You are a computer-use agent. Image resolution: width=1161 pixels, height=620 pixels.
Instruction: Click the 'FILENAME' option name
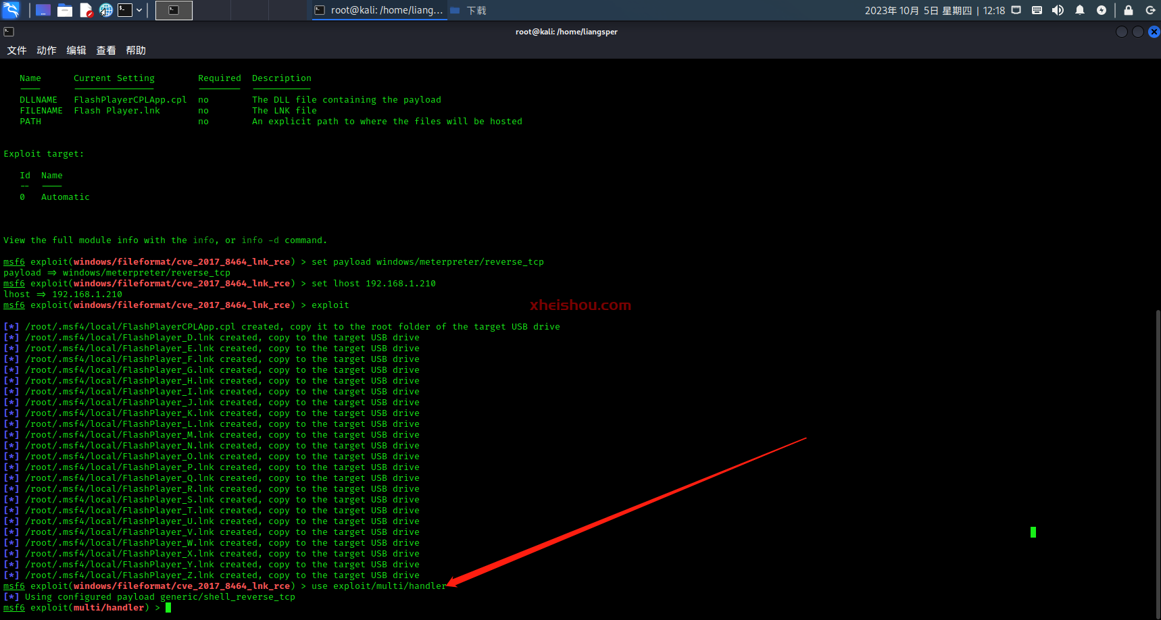[x=41, y=111]
